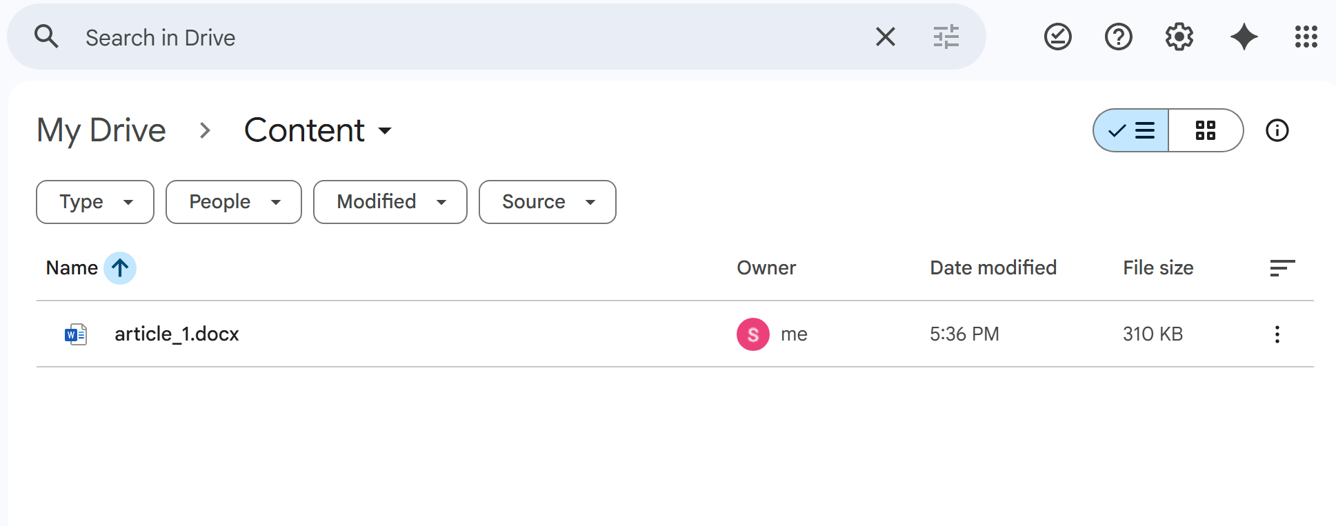Expand the Modified filter
The image size is (1336, 526).
(390, 202)
